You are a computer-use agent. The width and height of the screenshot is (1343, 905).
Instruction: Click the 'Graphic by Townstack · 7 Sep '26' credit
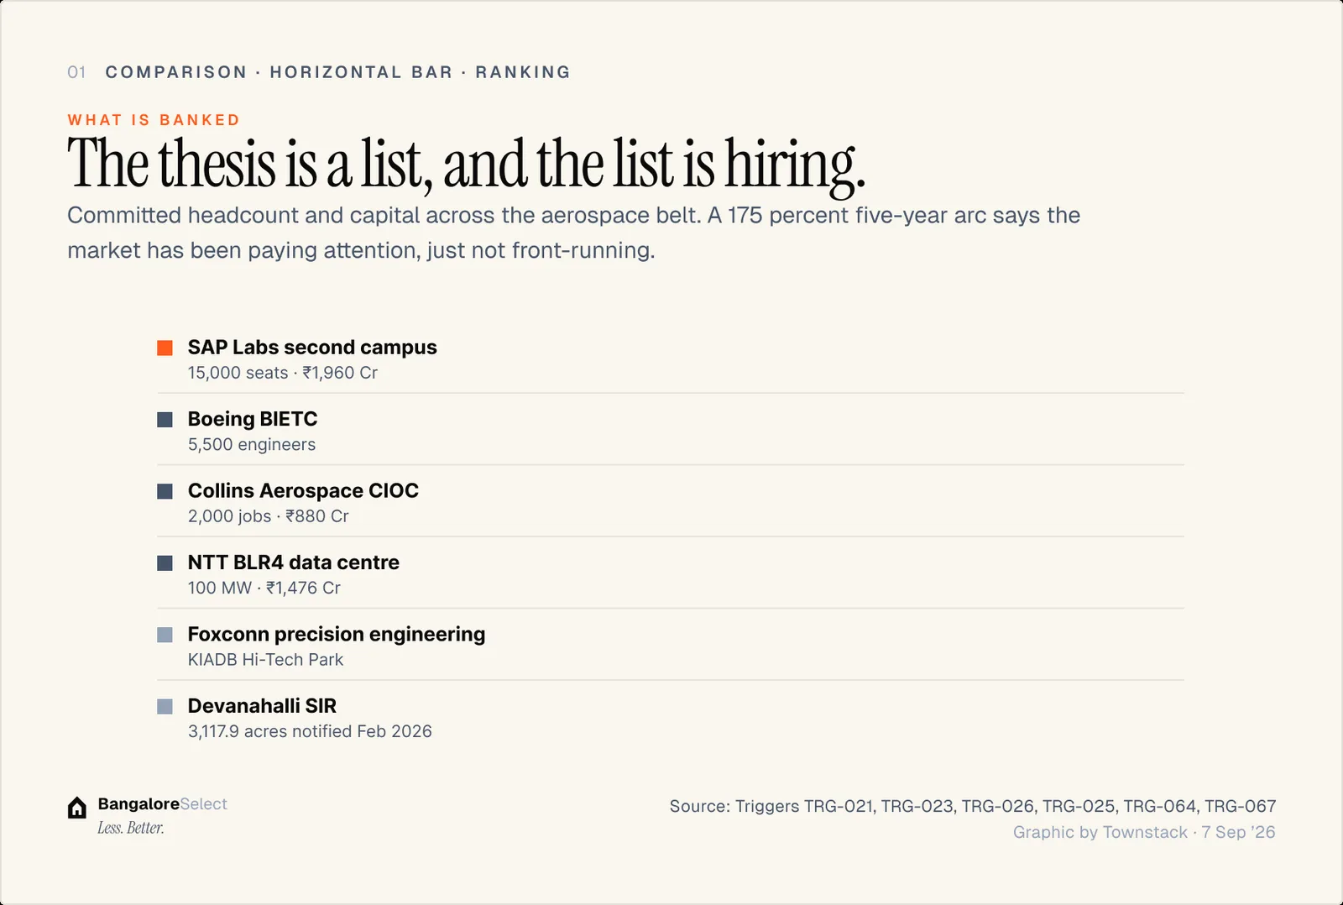click(x=1144, y=832)
